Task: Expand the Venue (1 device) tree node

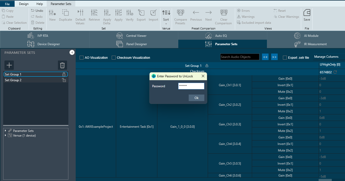Action: coord(5,135)
